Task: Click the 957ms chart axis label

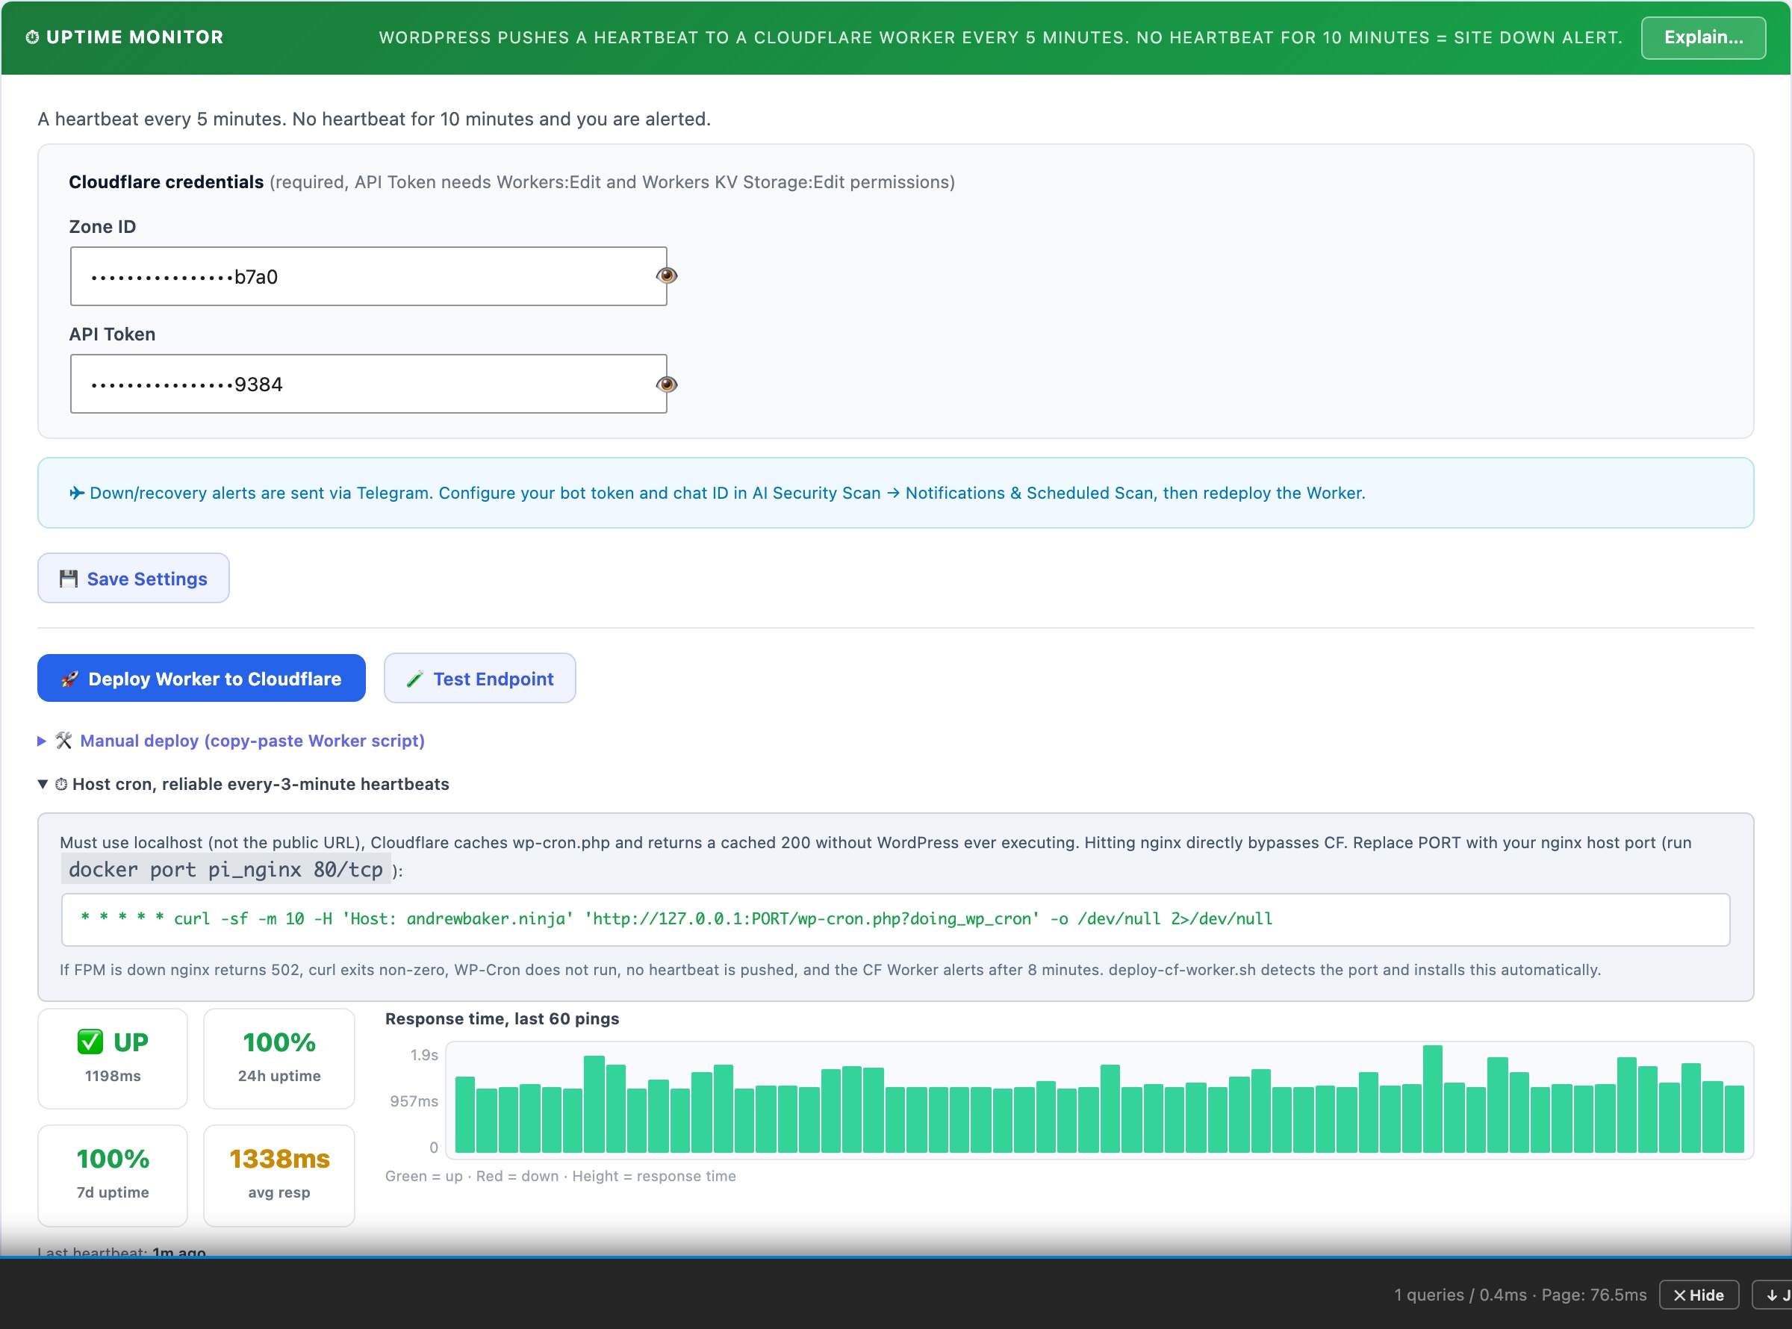Action: pos(414,1101)
